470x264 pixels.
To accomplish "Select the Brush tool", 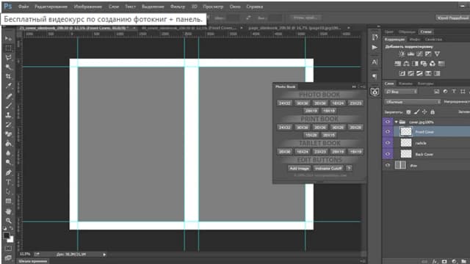I will (8, 106).
